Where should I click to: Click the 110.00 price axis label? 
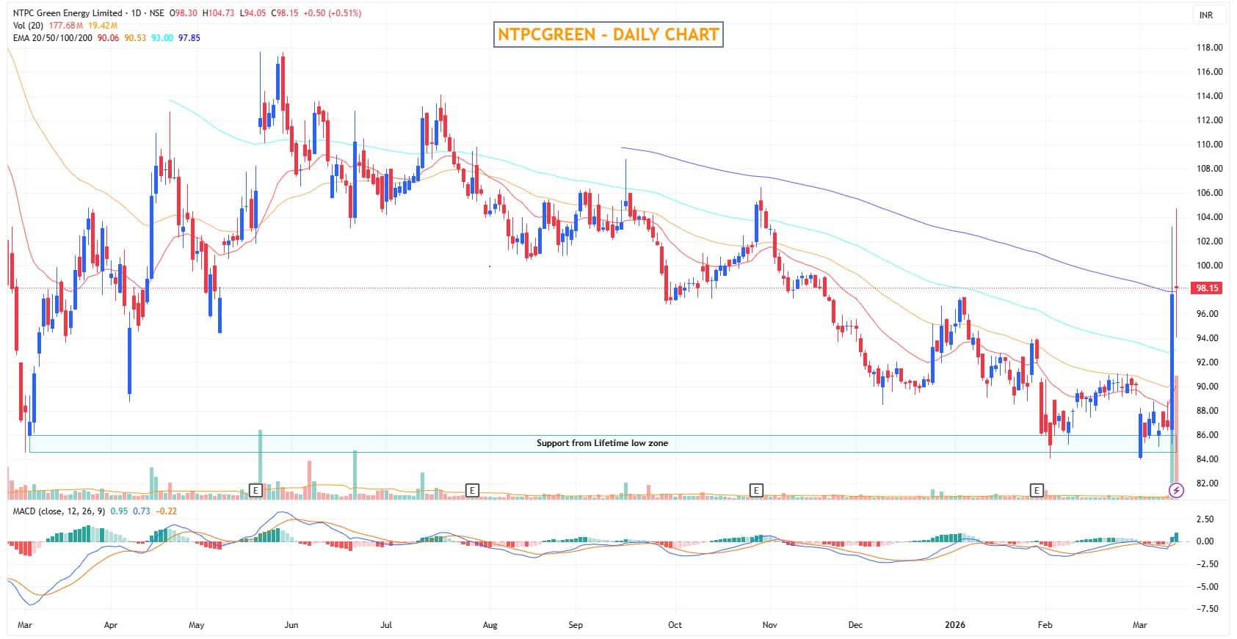point(1209,145)
